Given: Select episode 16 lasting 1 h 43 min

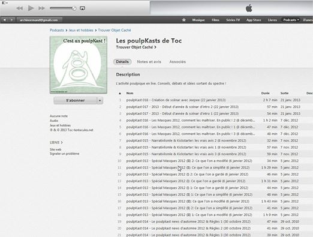Looking at the screenshot, I should pyautogui.click(x=214, y=201).
